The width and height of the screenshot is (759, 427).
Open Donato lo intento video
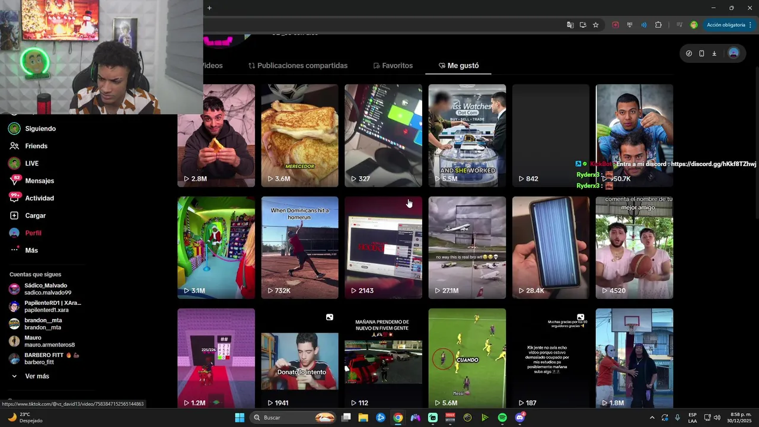299,358
